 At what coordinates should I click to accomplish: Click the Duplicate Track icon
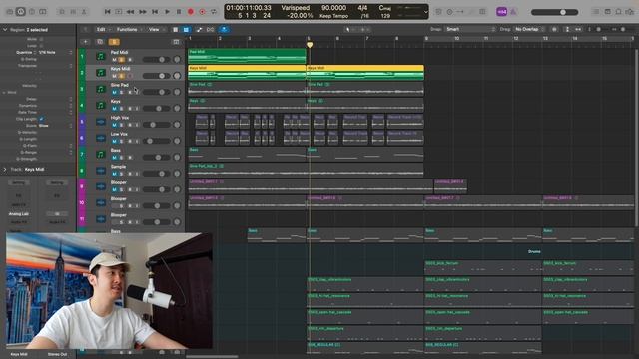tap(100, 42)
